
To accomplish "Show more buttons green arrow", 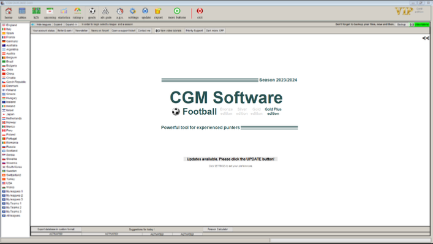I will (x=177, y=13).
